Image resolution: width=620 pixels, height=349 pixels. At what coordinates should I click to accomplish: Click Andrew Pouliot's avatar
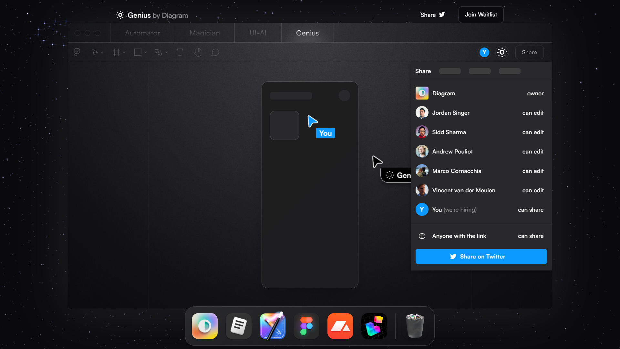tap(422, 151)
